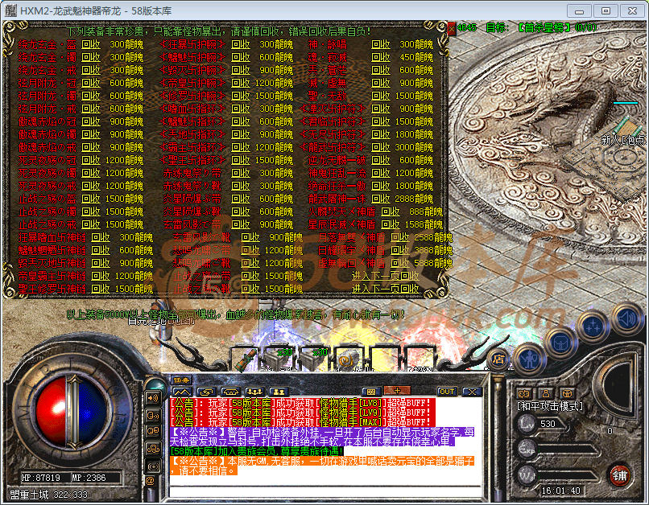
Task: Click the Lv level icon
Action: coord(527,424)
